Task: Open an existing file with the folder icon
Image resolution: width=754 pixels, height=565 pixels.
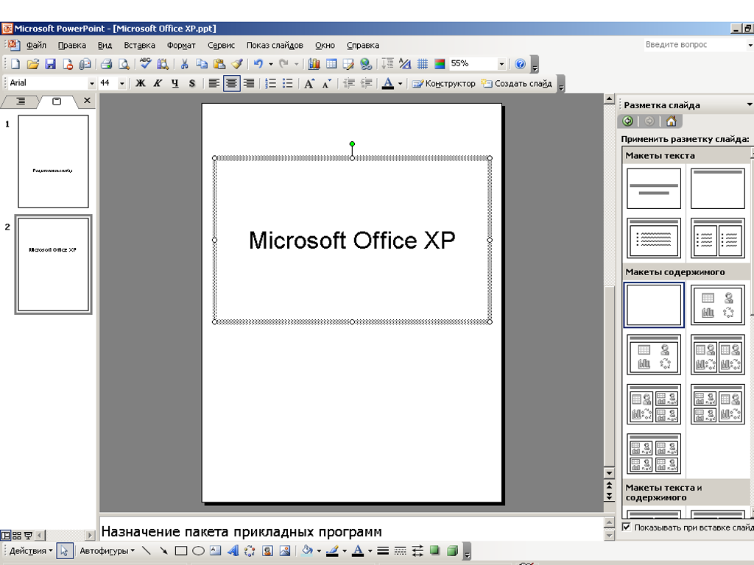Action: 32,64
